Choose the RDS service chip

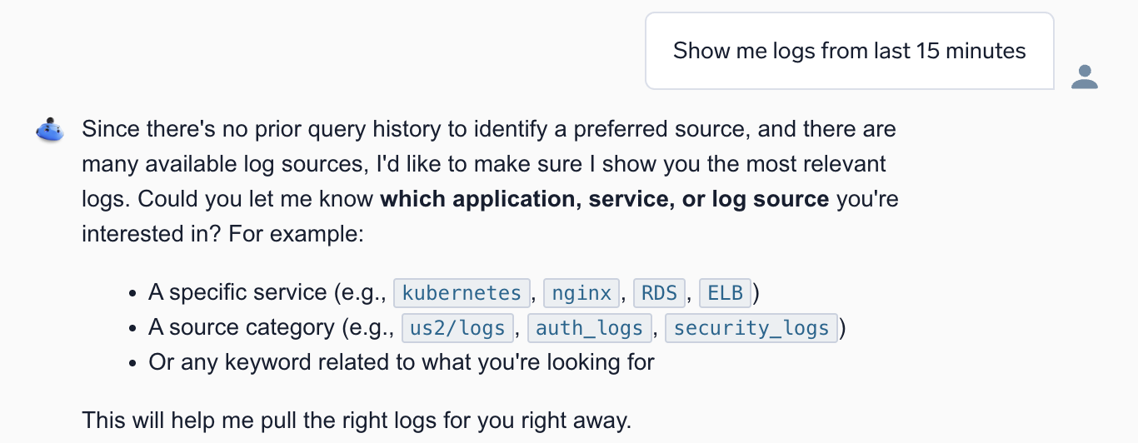point(659,292)
